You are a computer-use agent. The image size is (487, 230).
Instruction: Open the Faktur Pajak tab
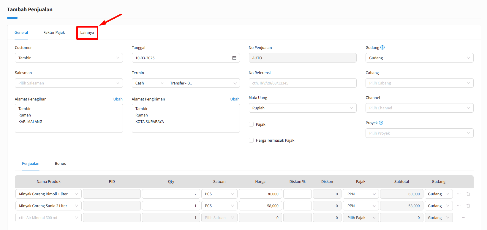click(x=54, y=33)
